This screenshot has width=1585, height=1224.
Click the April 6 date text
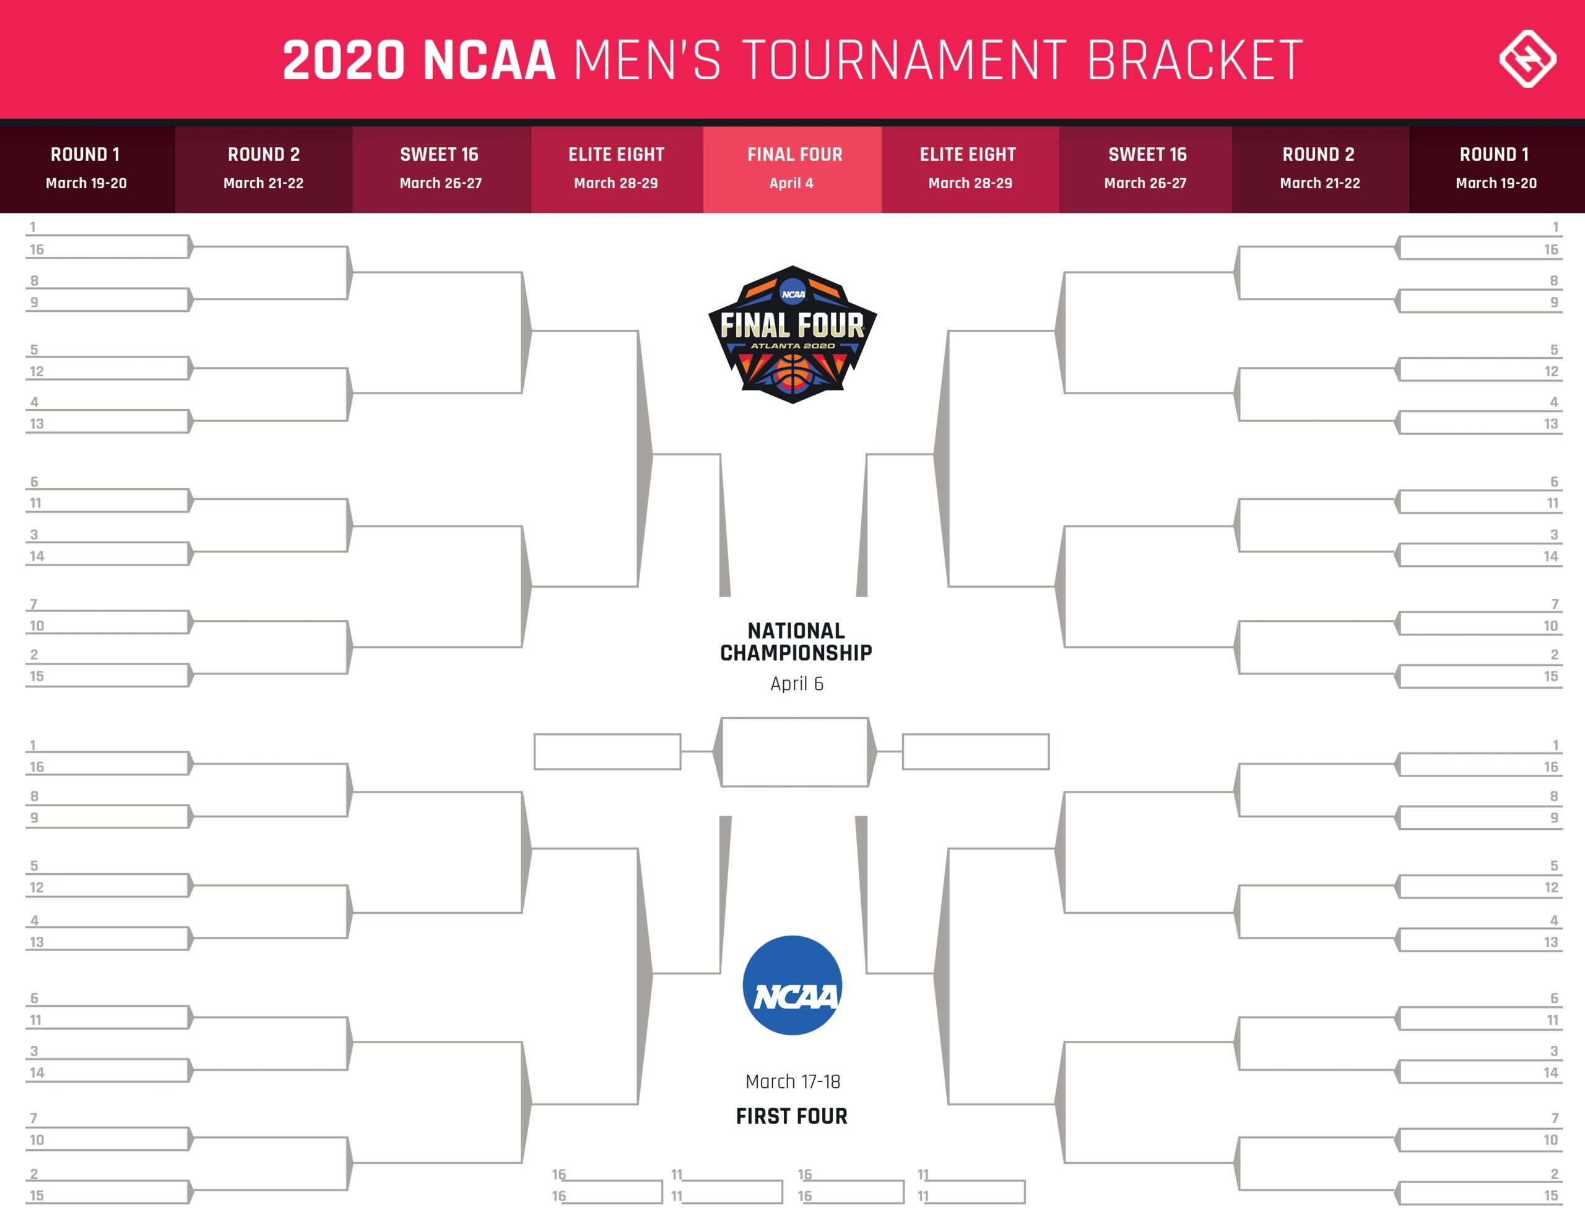796,683
